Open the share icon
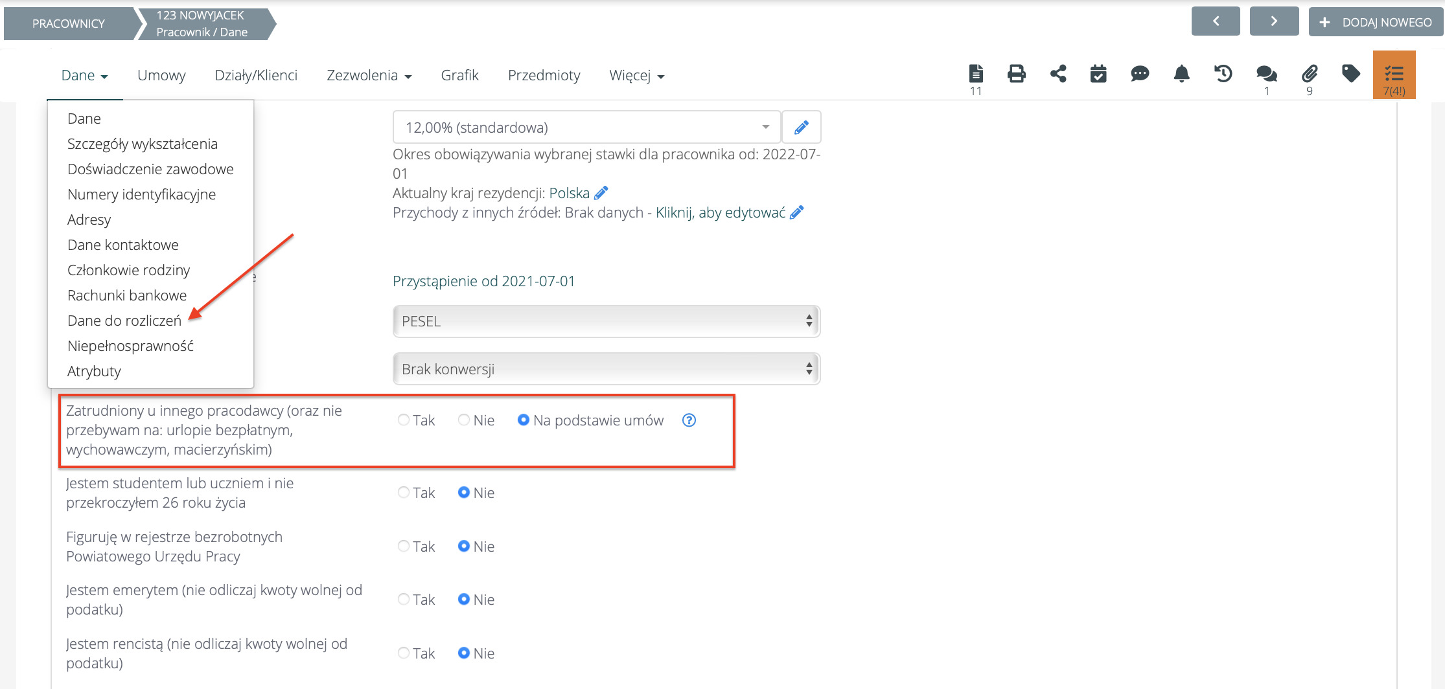This screenshot has width=1445, height=689. (x=1058, y=74)
